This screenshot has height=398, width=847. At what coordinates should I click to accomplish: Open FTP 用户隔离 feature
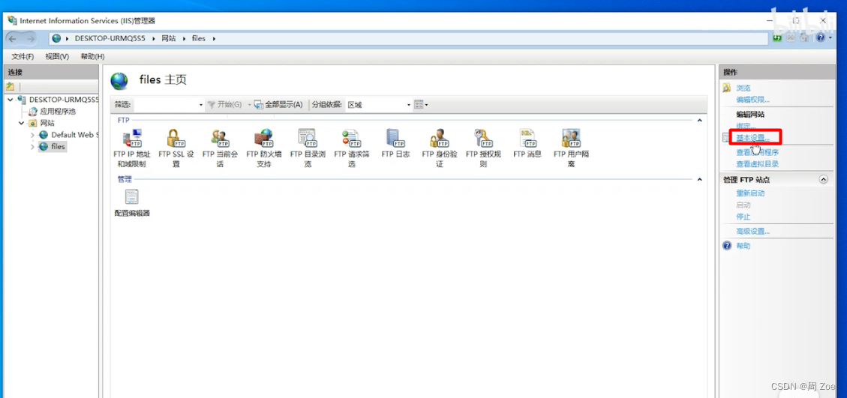(571, 148)
